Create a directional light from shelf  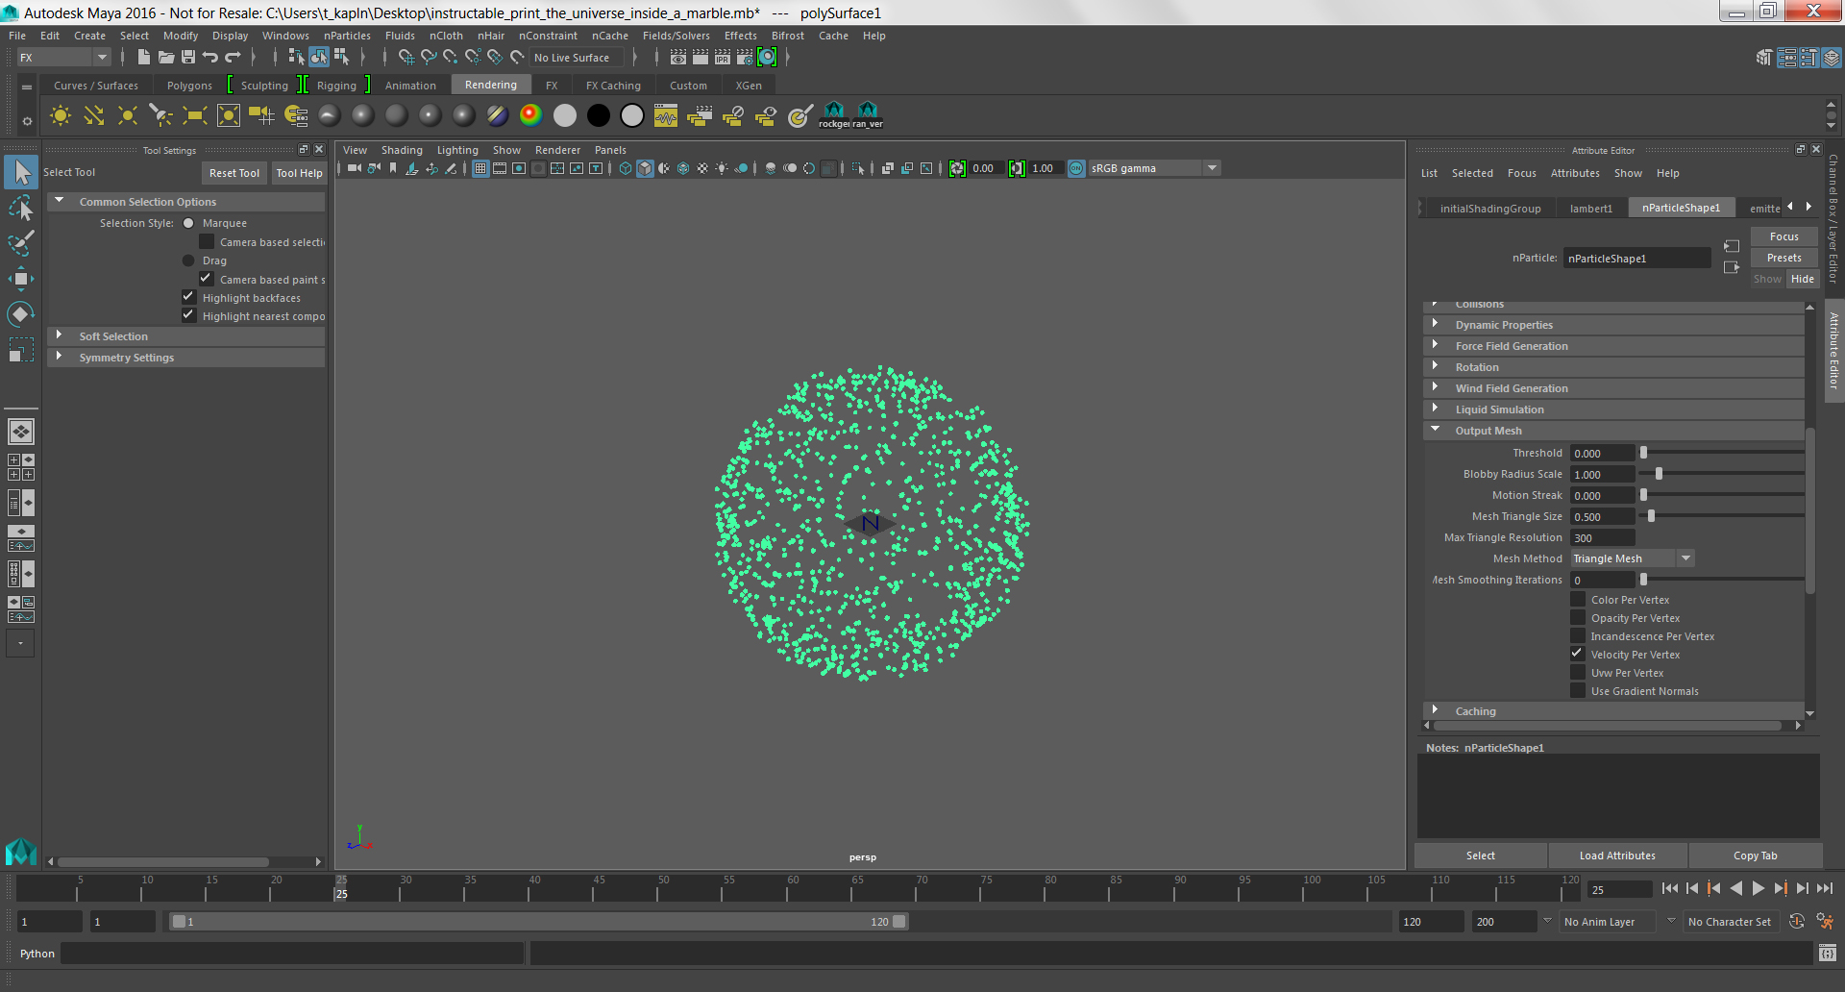[x=94, y=115]
